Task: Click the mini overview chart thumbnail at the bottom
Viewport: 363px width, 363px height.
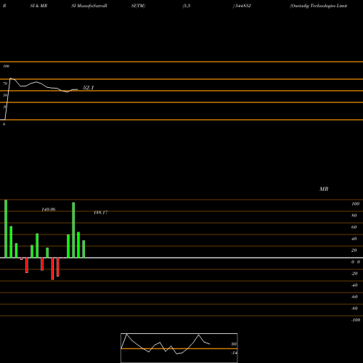Action: (179, 348)
